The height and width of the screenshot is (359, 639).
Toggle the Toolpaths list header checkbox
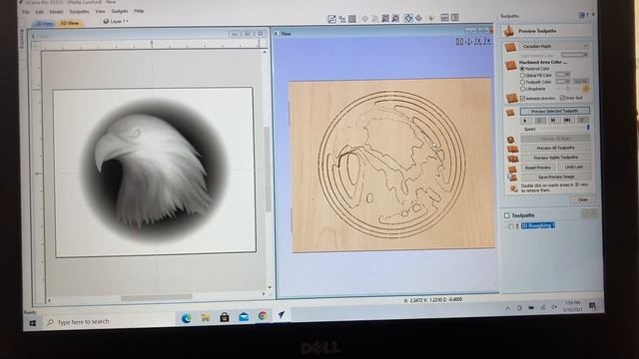(x=507, y=215)
